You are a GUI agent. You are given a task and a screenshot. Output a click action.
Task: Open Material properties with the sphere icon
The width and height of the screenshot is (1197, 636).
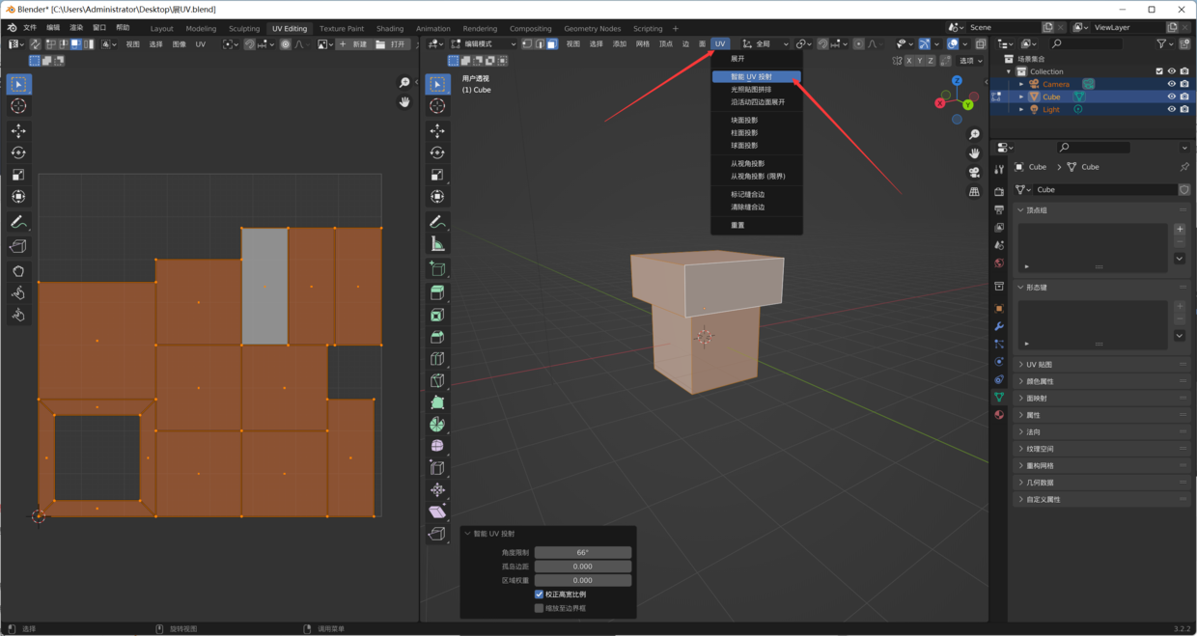pyautogui.click(x=999, y=415)
